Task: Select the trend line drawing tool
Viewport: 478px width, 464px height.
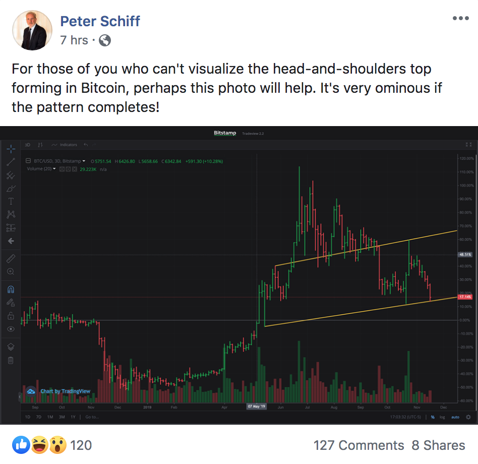Action: tap(11, 162)
